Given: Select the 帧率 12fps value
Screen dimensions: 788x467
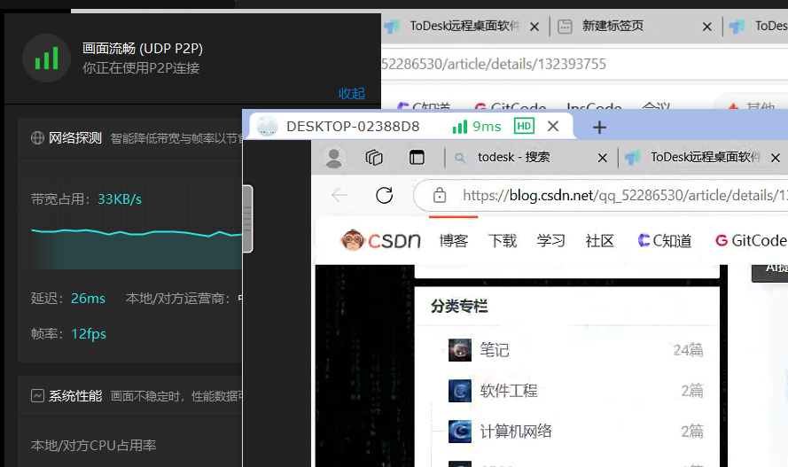Looking at the screenshot, I should pos(89,334).
